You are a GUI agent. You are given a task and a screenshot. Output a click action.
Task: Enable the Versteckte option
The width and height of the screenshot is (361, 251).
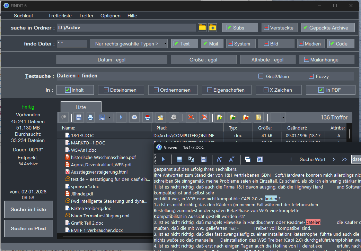click(266, 28)
